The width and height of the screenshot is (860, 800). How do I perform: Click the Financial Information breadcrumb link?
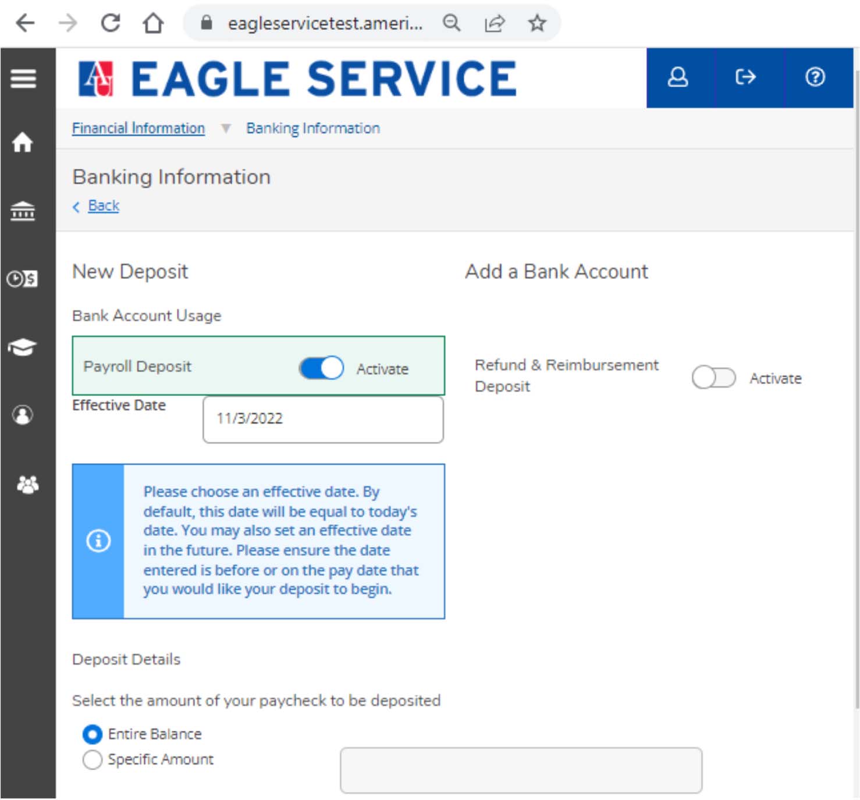(x=138, y=128)
